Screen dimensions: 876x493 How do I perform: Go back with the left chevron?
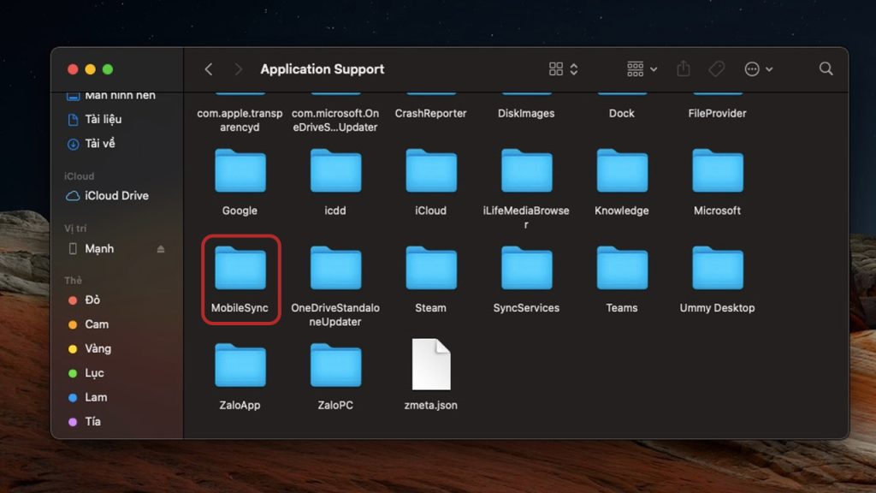tap(209, 69)
